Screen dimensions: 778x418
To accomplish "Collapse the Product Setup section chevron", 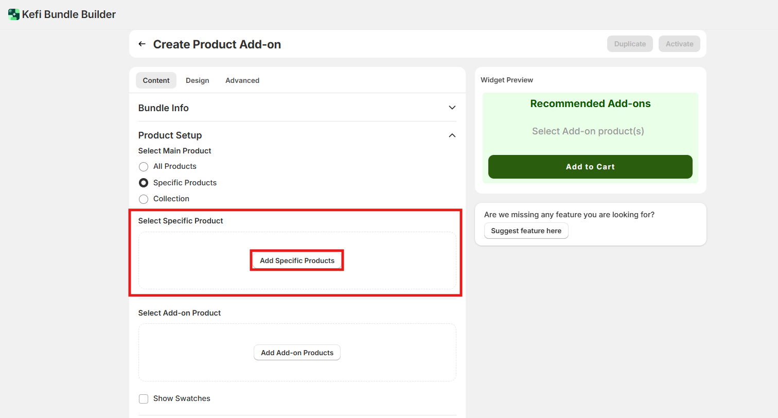I will pyautogui.click(x=452, y=135).
